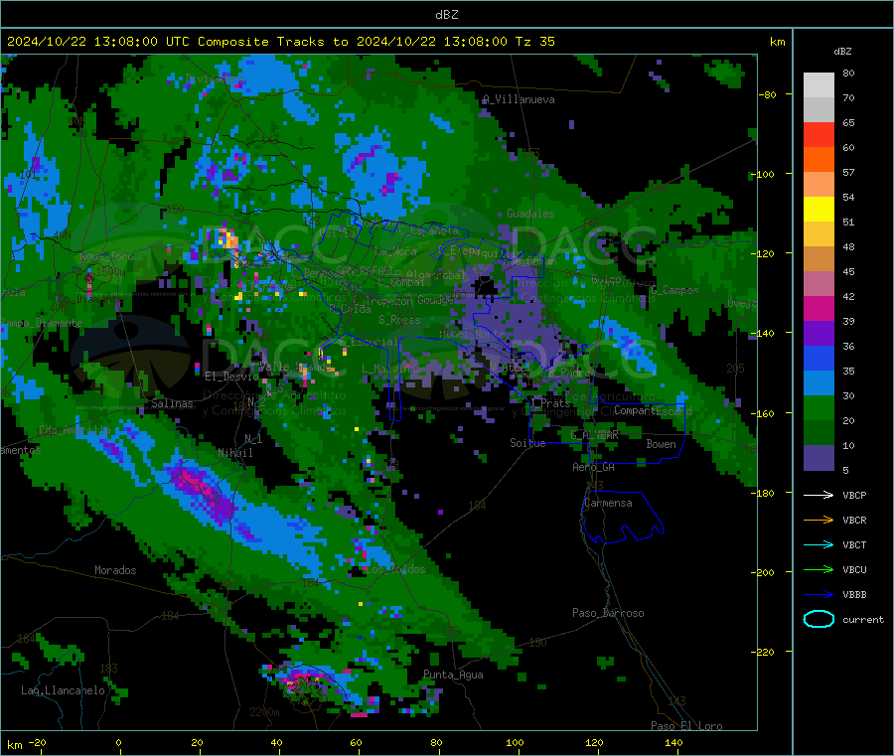894x756 pixels.
Task: Click the '-160' tick on vertical axis
Action: coord(764,413)
